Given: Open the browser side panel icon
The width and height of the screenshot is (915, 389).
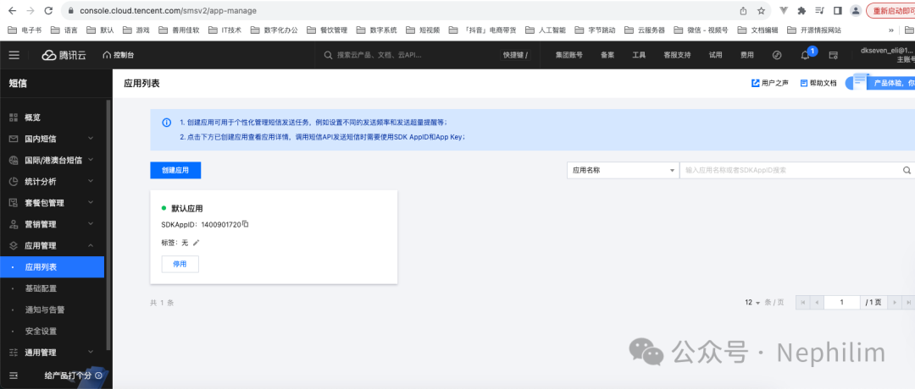Looking at the screenshot, I should coord(837,10).
